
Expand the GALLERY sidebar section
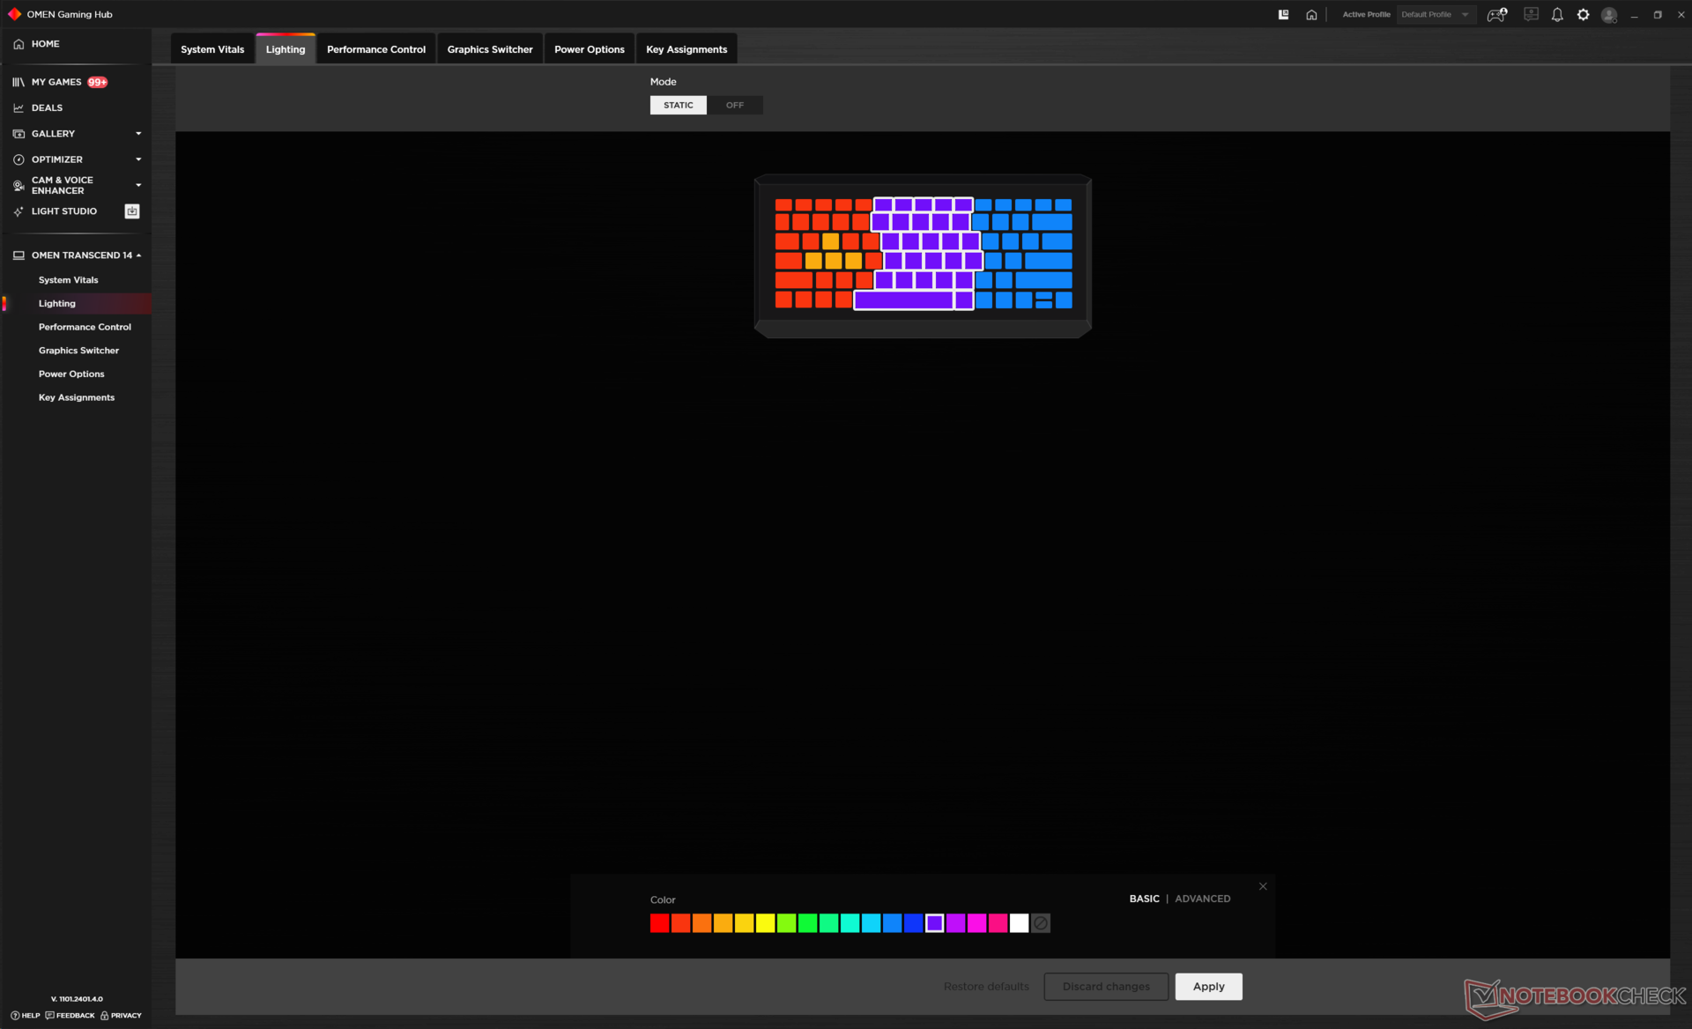[138, 134]
